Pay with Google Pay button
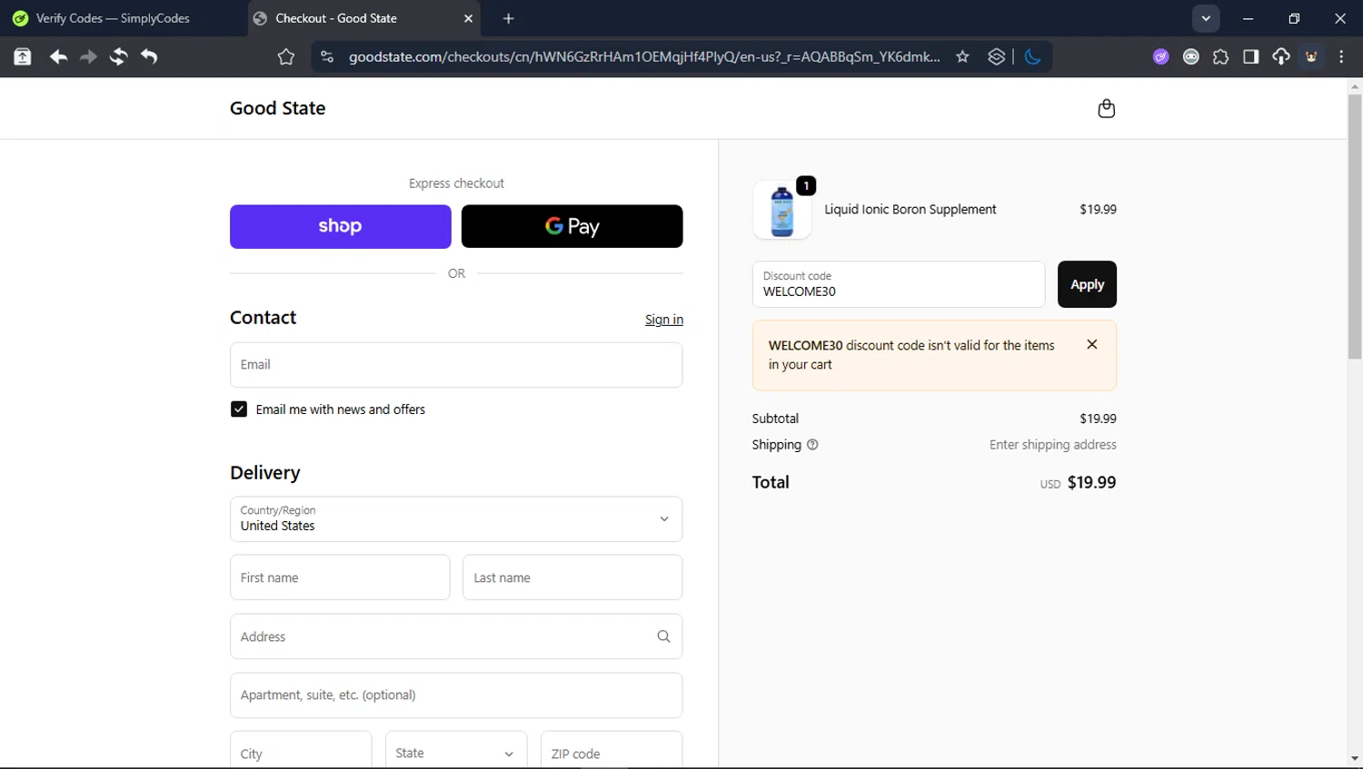 572,226
